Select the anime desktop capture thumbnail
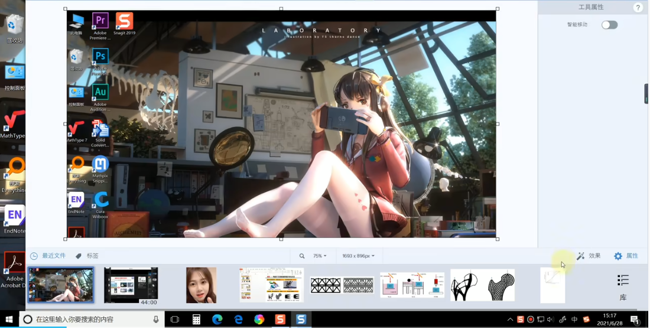650x329 pixels. (x=61, y=285)
